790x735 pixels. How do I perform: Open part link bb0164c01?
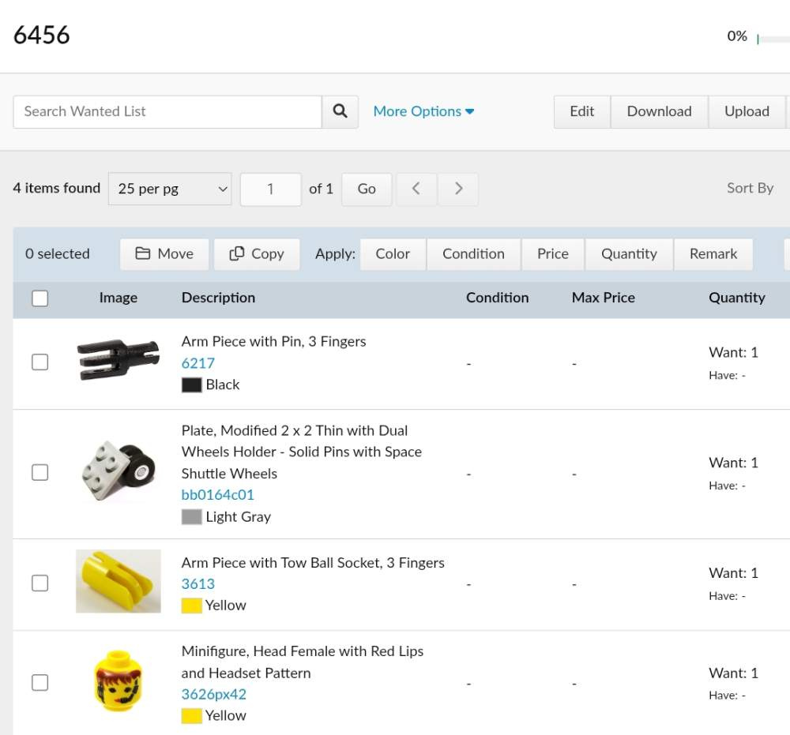(x=218, y=495)
